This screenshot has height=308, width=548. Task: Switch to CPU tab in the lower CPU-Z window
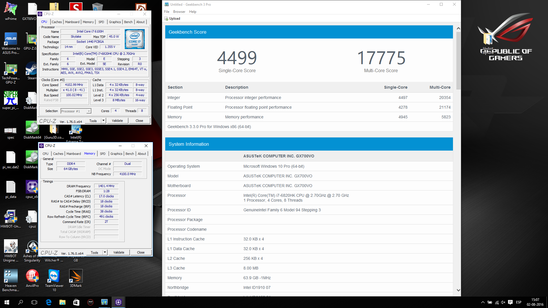45,154
